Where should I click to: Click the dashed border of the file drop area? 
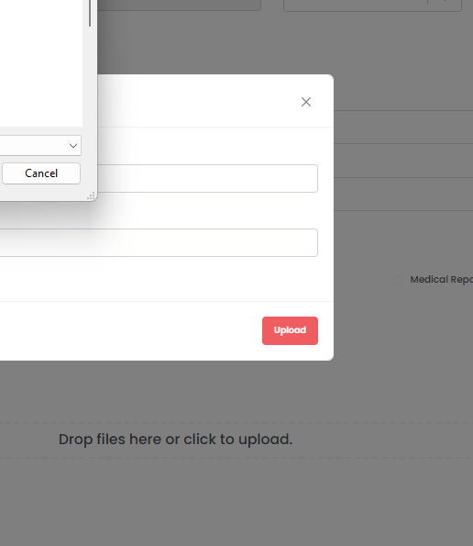tap(236, 423)
